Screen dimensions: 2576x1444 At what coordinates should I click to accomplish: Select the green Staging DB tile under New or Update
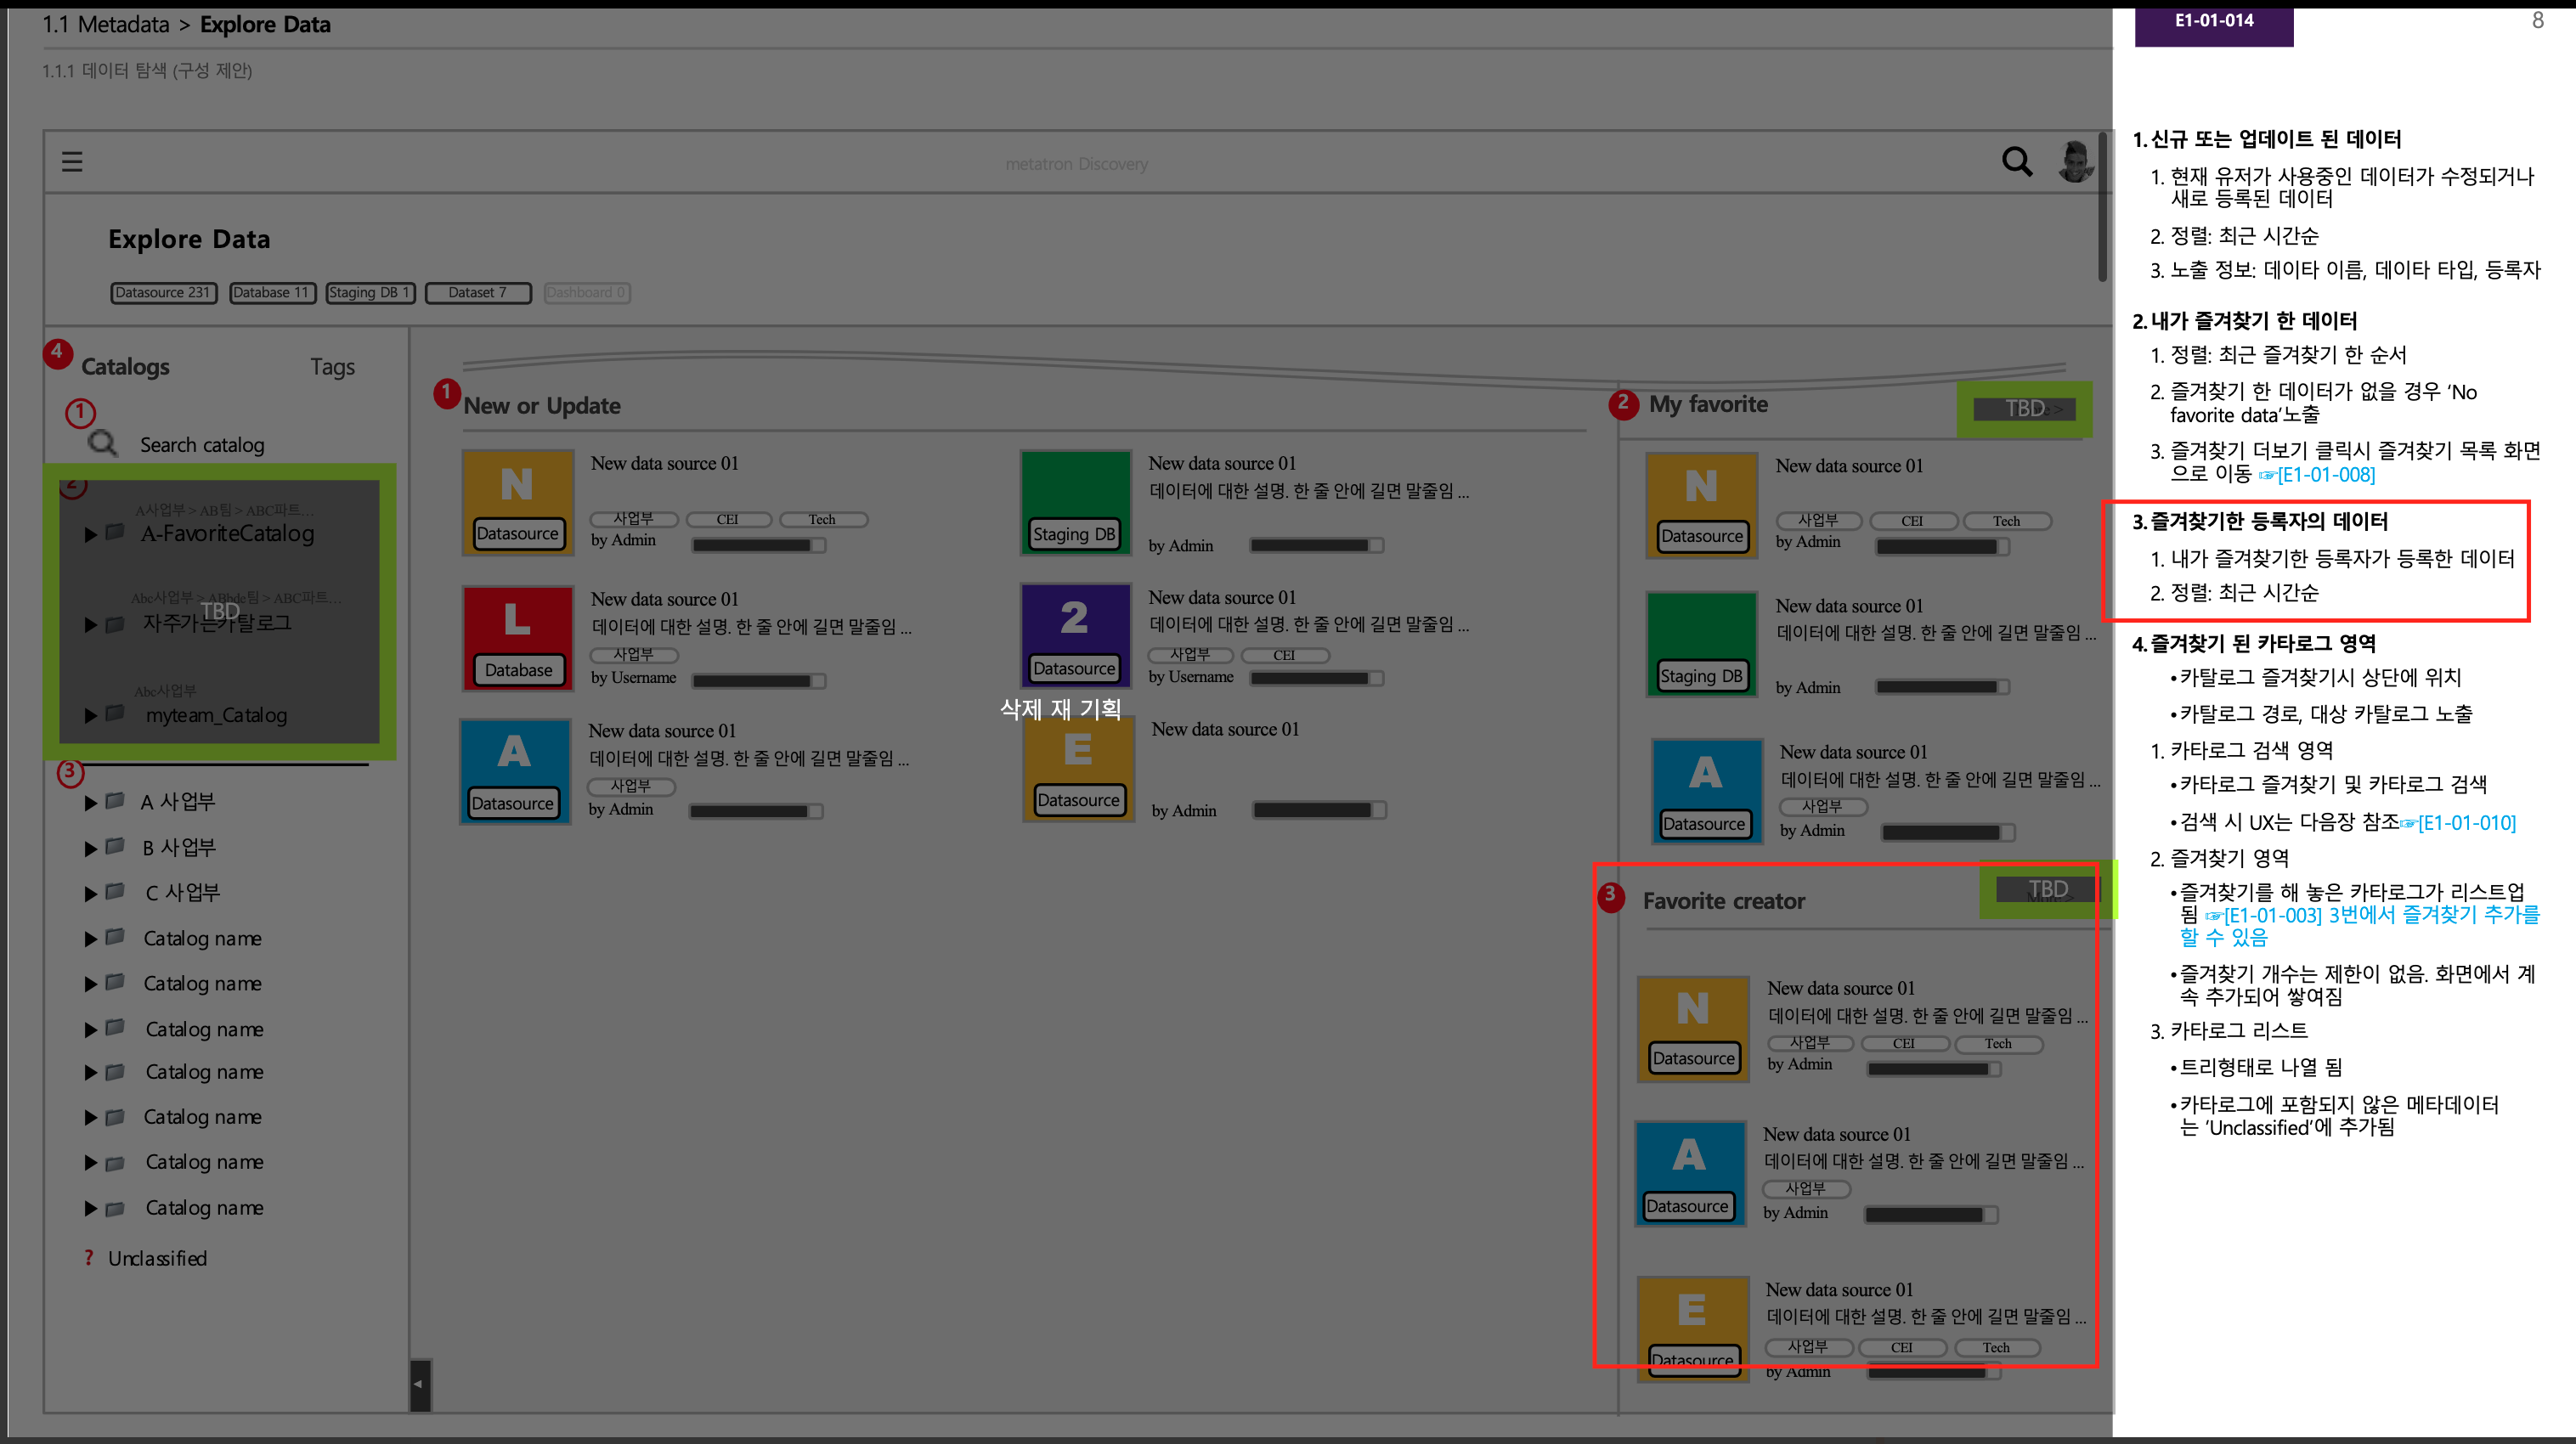(1074, 502)
